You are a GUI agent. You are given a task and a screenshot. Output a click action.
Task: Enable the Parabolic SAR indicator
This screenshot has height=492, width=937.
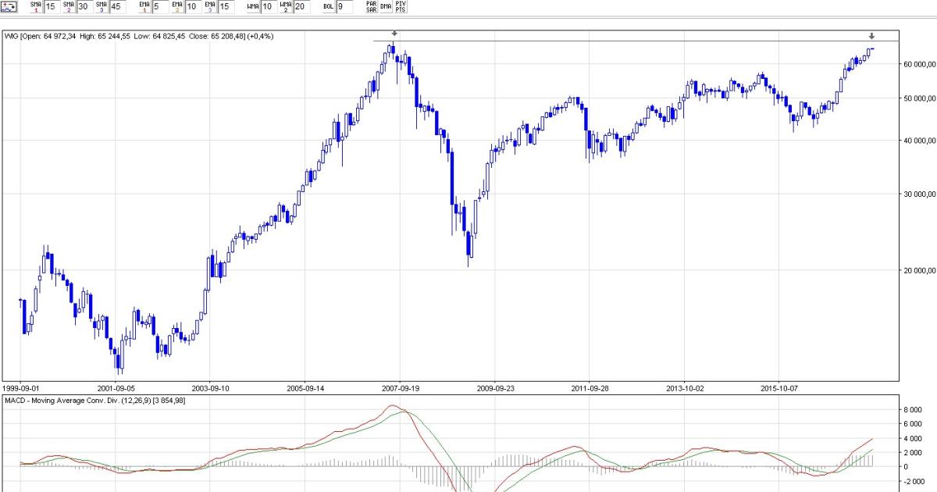(x=371, y=7)
